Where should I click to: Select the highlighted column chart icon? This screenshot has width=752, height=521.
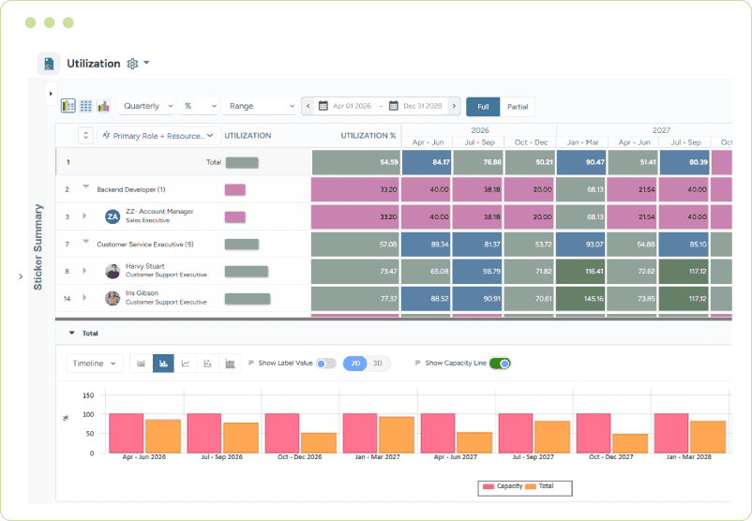click(163, 364)
